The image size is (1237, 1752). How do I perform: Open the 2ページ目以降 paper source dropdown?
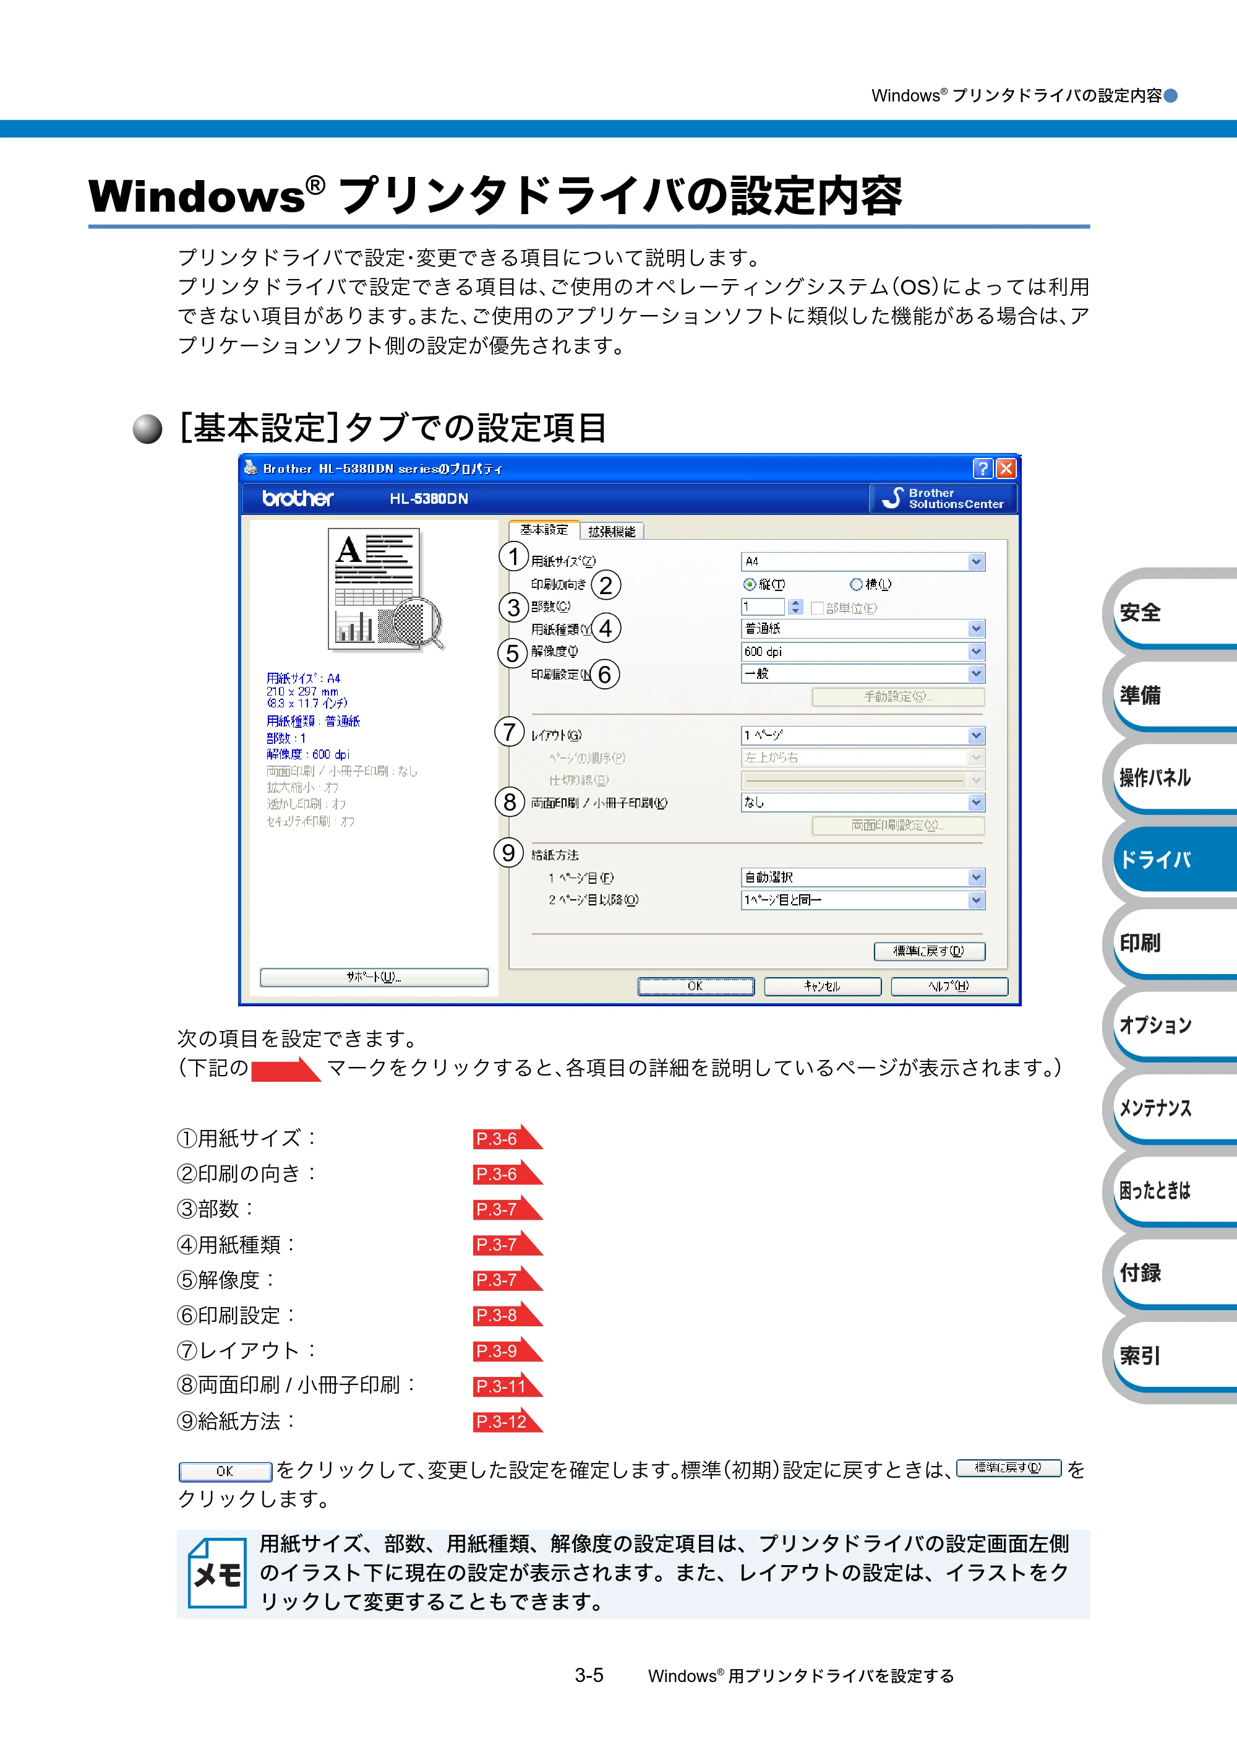coord(863,900)
